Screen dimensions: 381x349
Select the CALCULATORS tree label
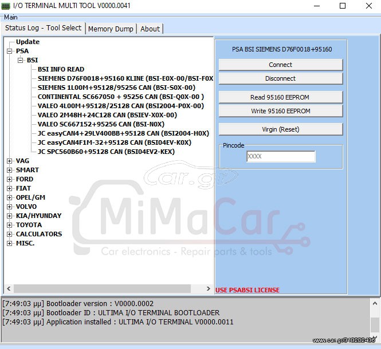[x=39, y=234]
